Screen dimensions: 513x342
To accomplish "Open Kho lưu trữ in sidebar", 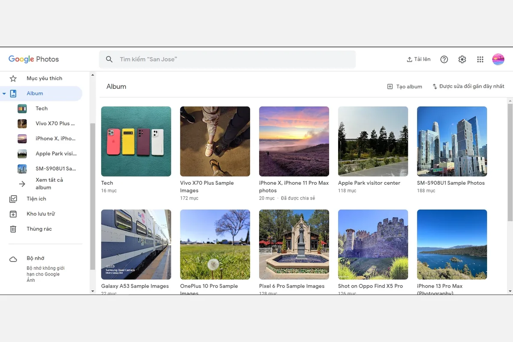I will (x=41, y=214).
